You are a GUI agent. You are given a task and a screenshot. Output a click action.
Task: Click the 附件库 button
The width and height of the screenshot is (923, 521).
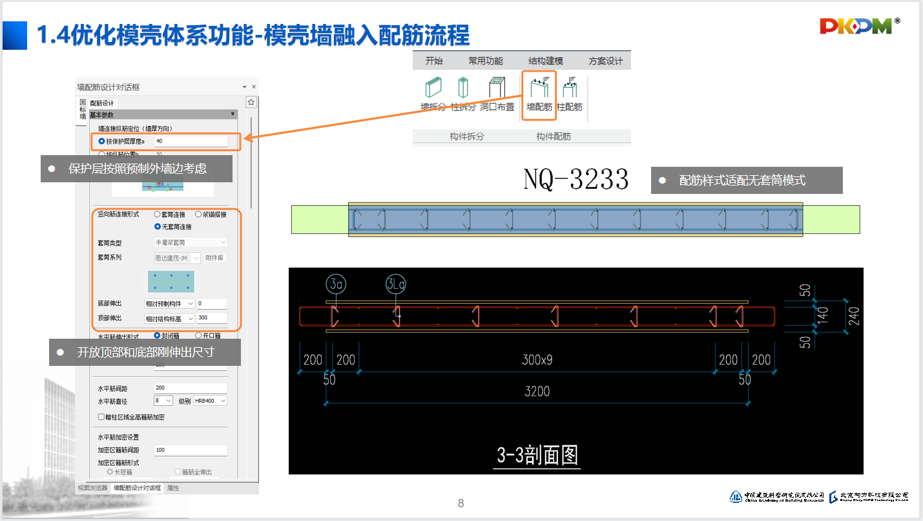215,258
